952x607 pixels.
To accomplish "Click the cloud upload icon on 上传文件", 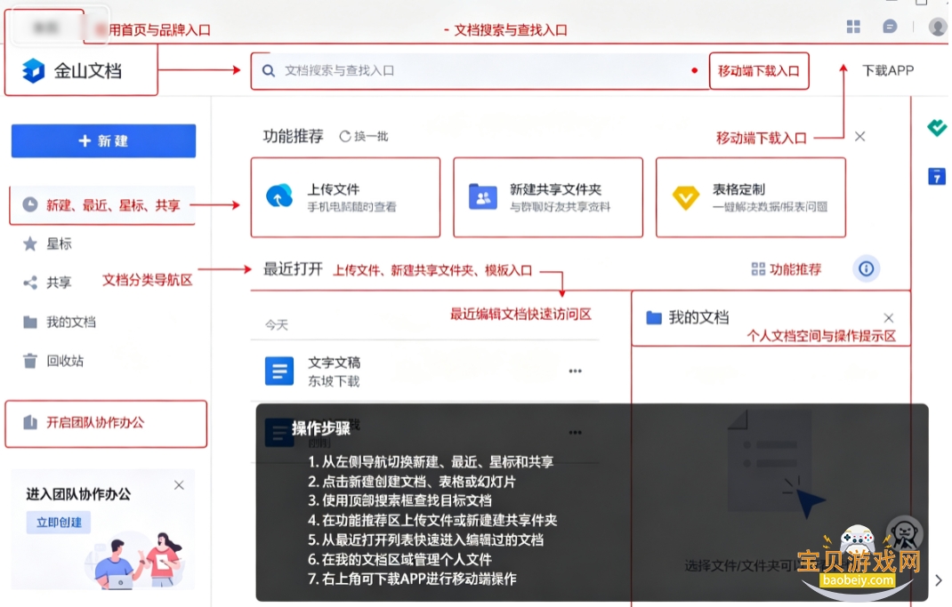I will coord(279,196).
